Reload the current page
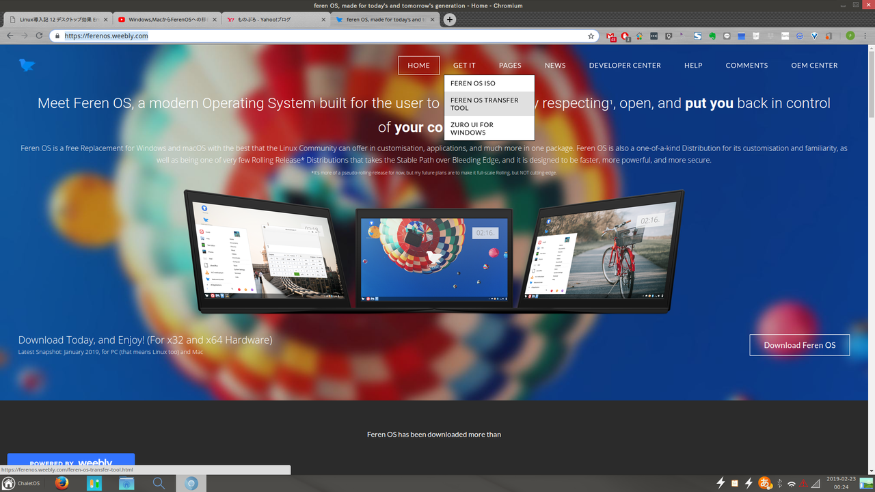Viewport: 875px width, 492px height. tap(39, 36)
